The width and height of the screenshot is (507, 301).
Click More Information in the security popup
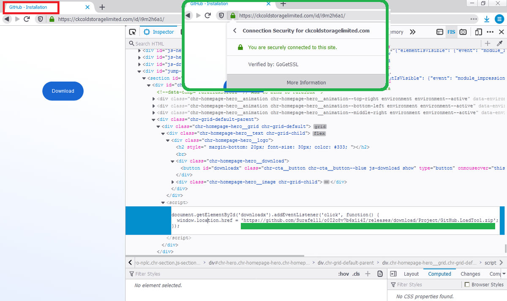pyautogui.click(x=306, y=83)
